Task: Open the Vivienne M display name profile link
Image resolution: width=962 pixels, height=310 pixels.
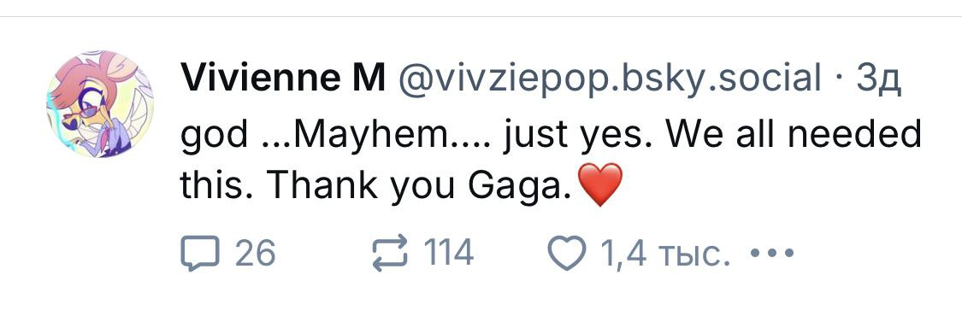Action: tap(283, 78)
